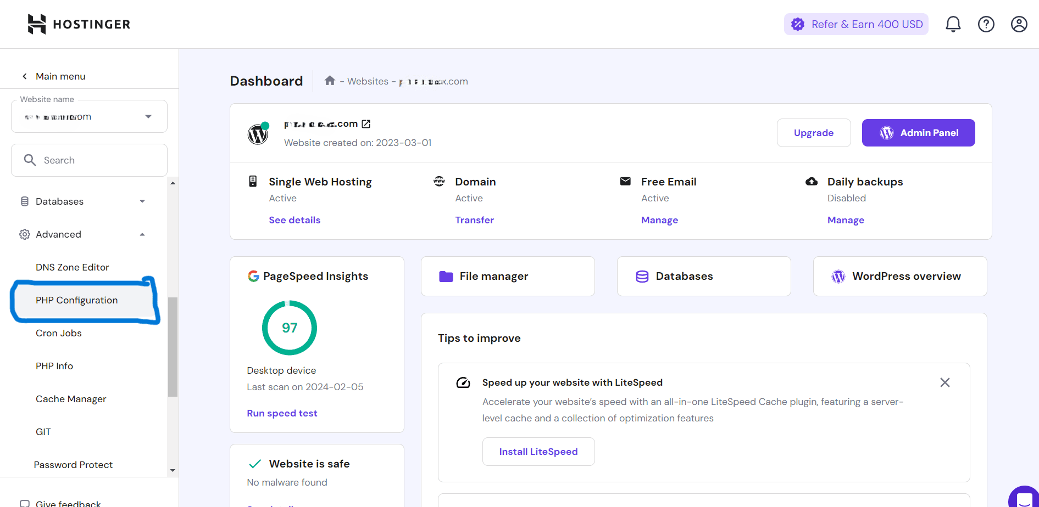The image size is (1039, 507).
Task: Click the Advanced gear icon
Action: tap(25, 234)
